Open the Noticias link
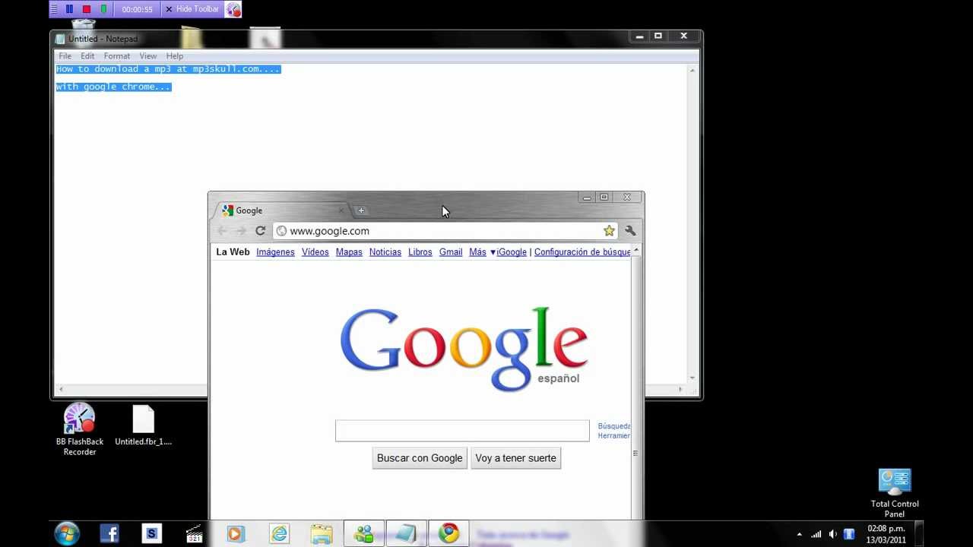The image size is (973, 547). point(385,252)
